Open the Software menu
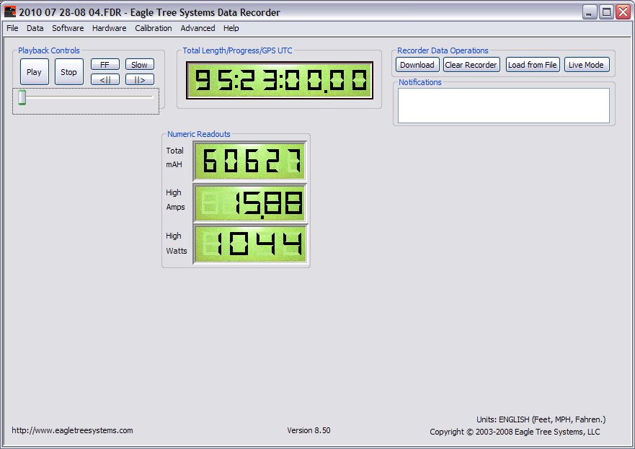Image resolution: width=635 pixels, height=449 pixels. pos(68,28)
